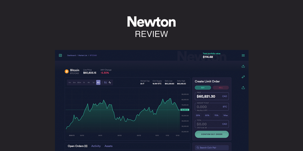Click the deposit download-arrow sidebar icon

pyautogui.click(x=243, y=66)
